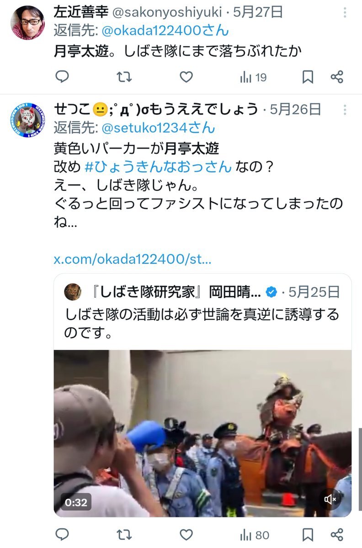The width and height of the screenshot is (362, 548).
Task: Retweet せつこ's post
Action: [x=124, y=534]
